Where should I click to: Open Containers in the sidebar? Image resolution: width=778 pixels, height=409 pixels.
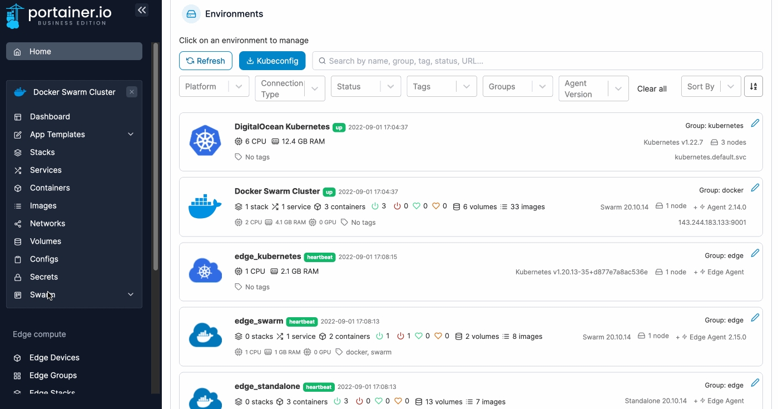click(50, 188)
